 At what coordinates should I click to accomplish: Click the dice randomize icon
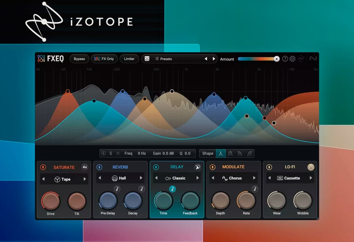point(147,59)
